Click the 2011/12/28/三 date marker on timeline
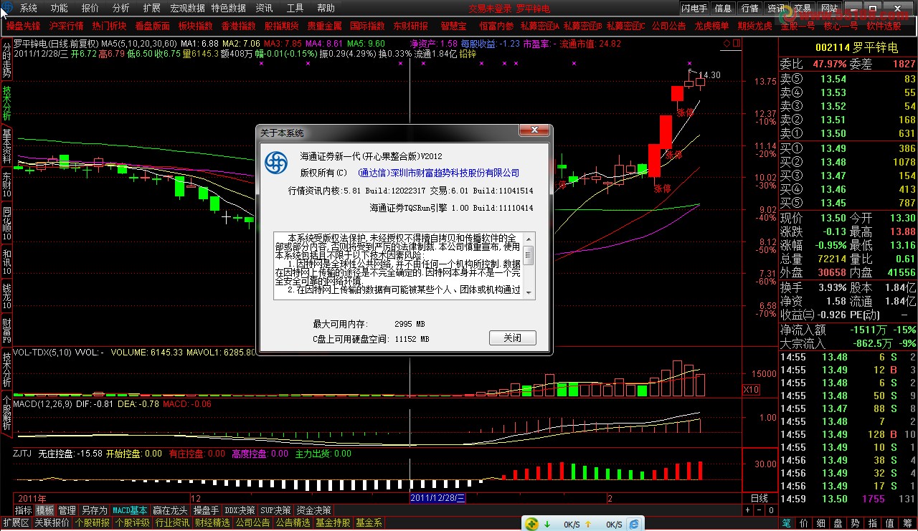The width and height of the screenshot is (918, 531). pyautogui.click(x=437, y=498)
